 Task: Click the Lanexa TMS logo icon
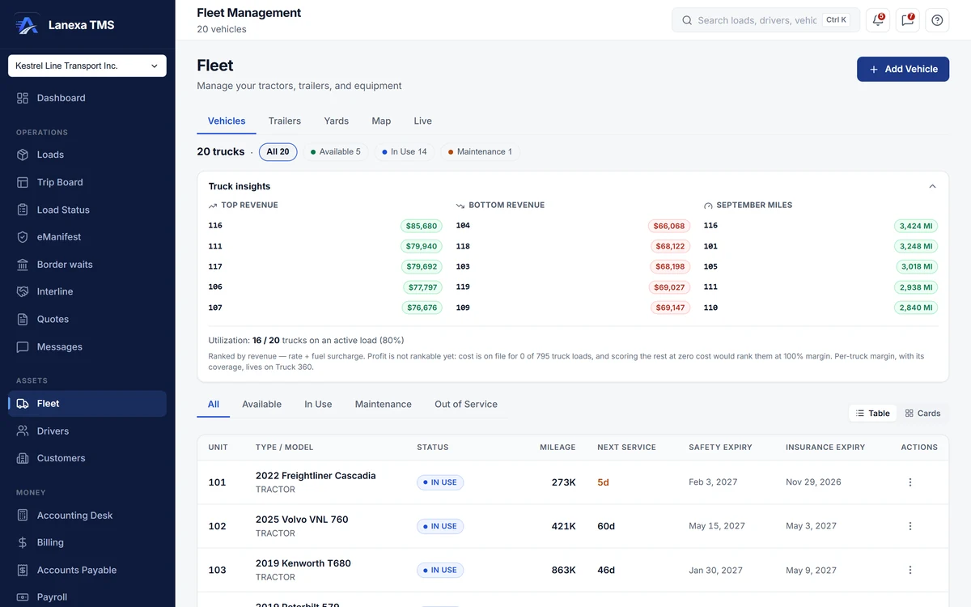27,24
